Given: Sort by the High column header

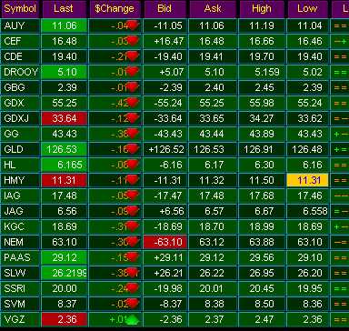Looking at the screenshot, I should pos(262,9).
